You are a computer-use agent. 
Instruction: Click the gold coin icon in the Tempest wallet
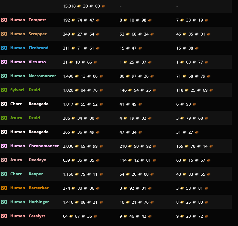[x=73, y=20]
